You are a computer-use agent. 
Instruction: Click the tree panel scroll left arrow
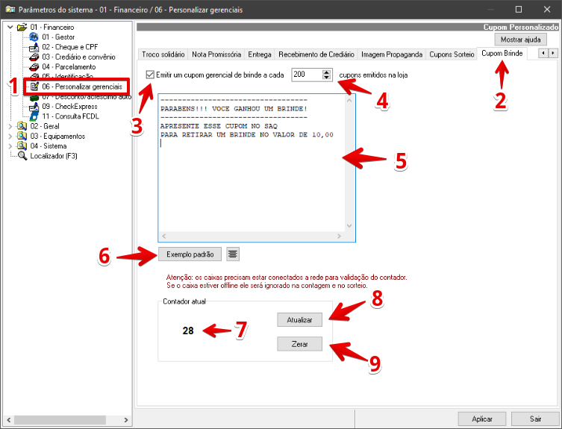click(9, 420)
